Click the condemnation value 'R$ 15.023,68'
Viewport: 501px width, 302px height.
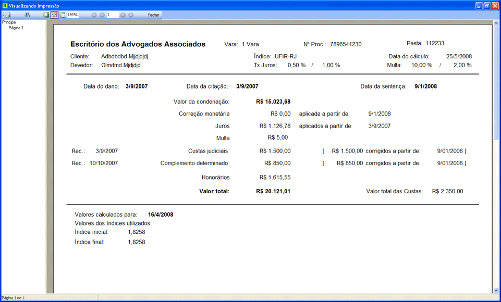click(x=273, y=102)
